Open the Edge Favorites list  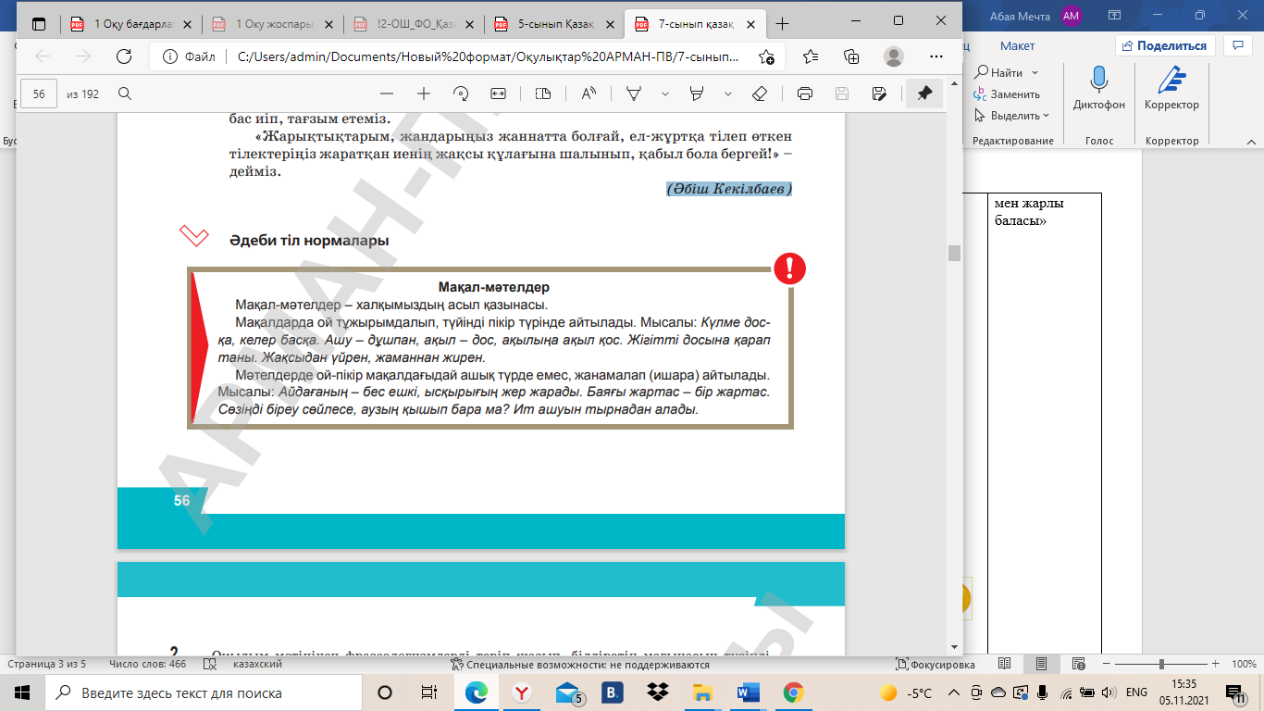[x=811, y=56]
